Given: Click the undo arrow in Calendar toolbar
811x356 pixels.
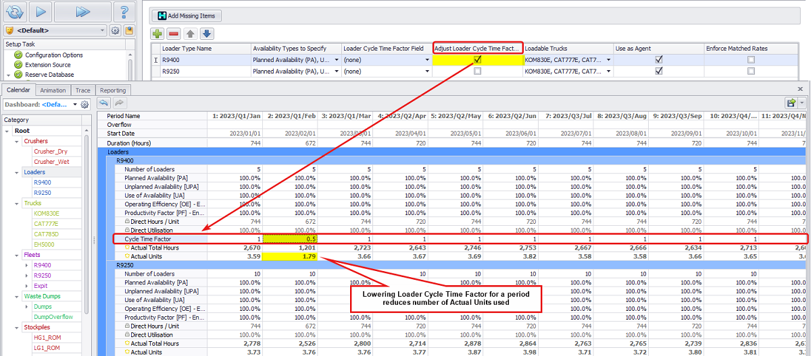Looking at the screenshot, I should coord(104,102).
